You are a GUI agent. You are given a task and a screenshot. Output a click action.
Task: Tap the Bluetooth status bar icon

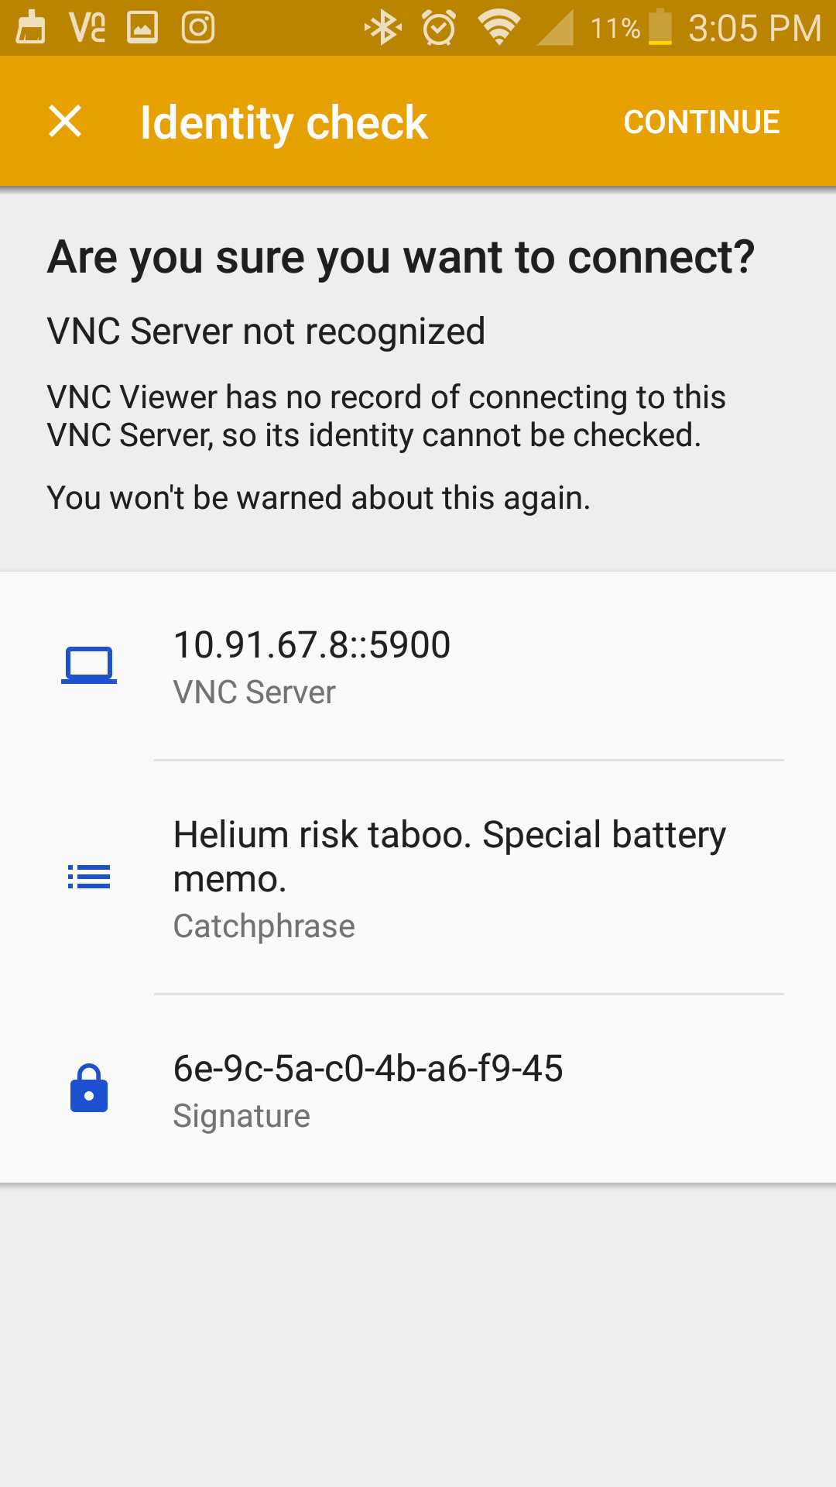coord(383,29)
